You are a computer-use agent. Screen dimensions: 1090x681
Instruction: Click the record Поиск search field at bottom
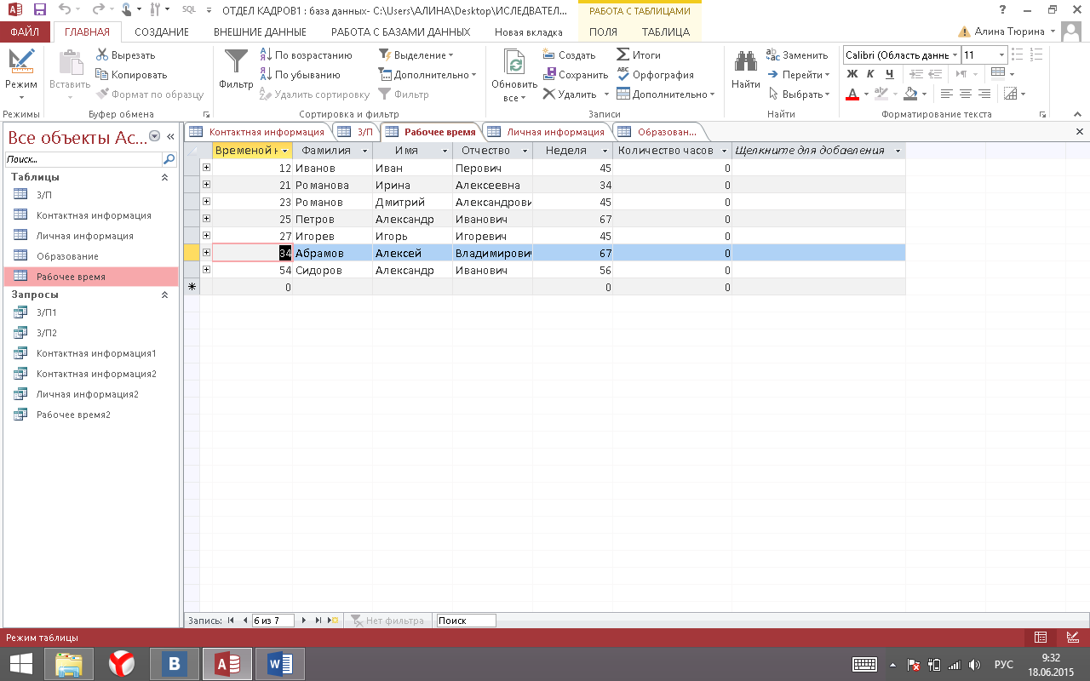point(465,621)
